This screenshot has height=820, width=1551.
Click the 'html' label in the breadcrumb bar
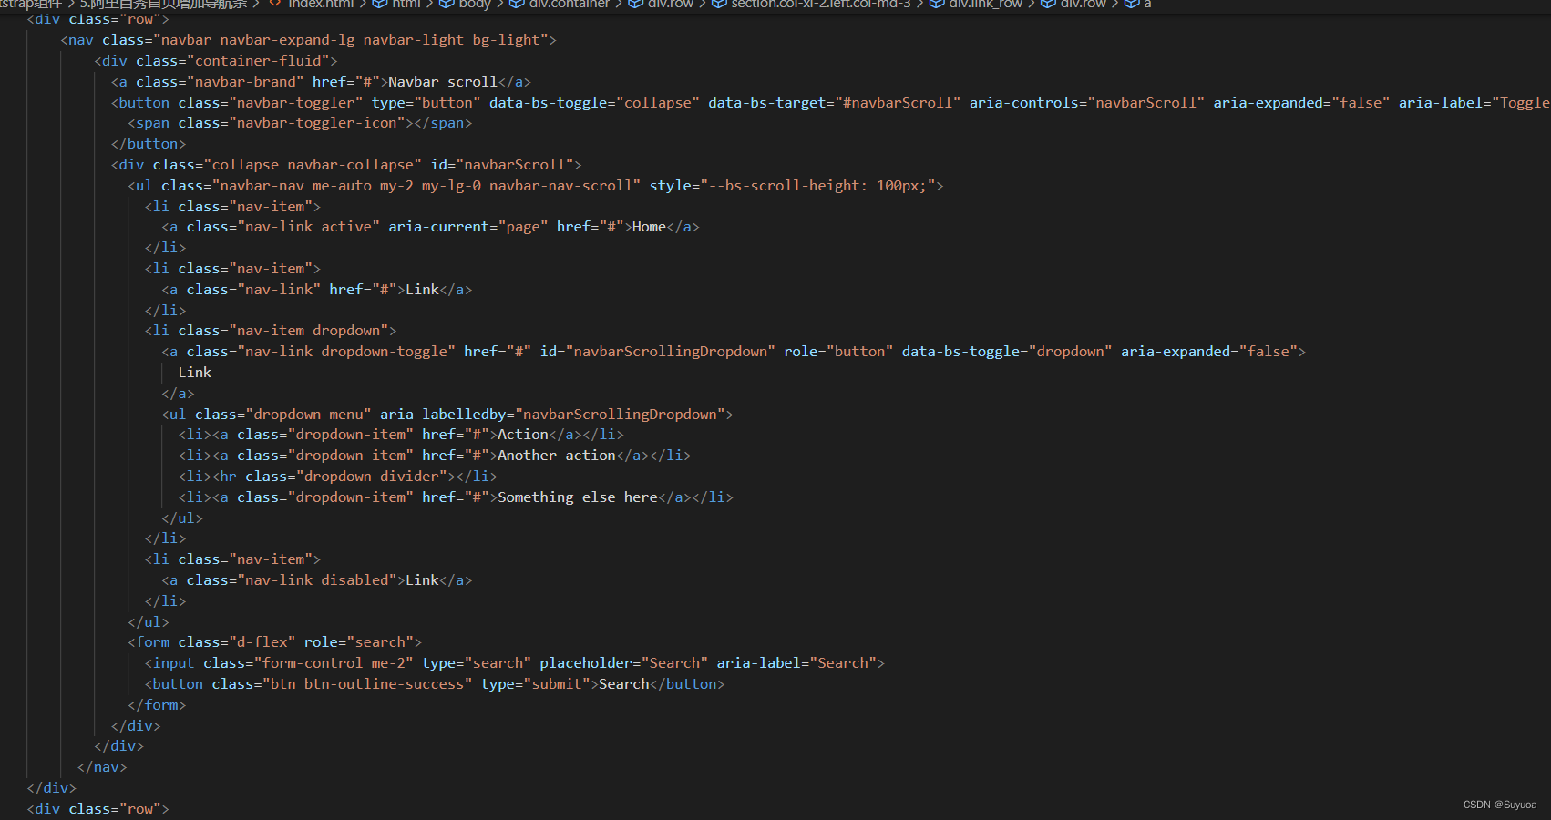406,5
